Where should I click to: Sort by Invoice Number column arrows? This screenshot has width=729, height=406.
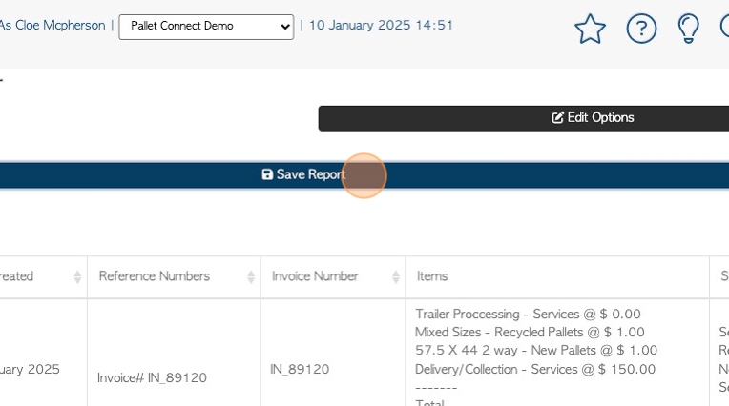pyautogui.click(x=395, y=276)
